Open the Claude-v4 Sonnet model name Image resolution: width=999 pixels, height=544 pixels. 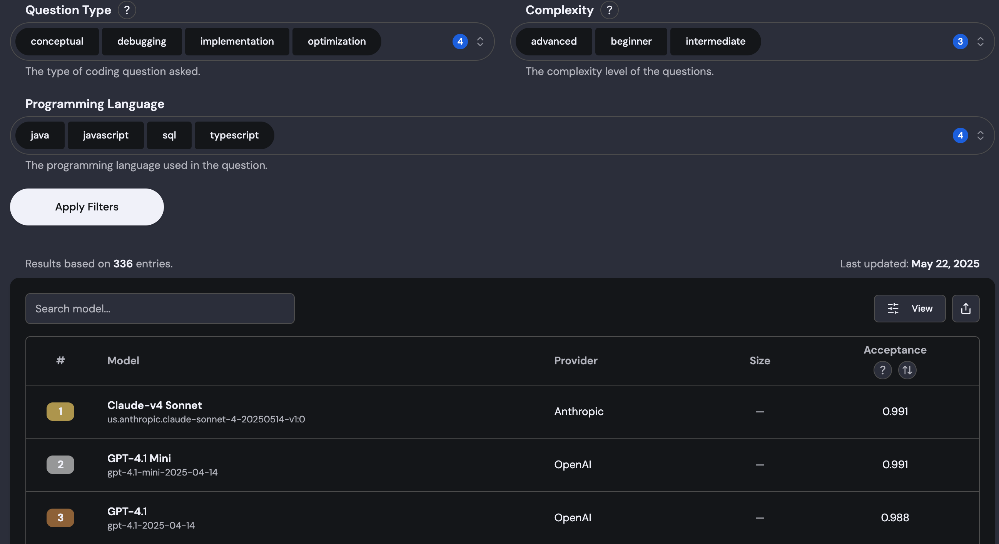[154, 405]
